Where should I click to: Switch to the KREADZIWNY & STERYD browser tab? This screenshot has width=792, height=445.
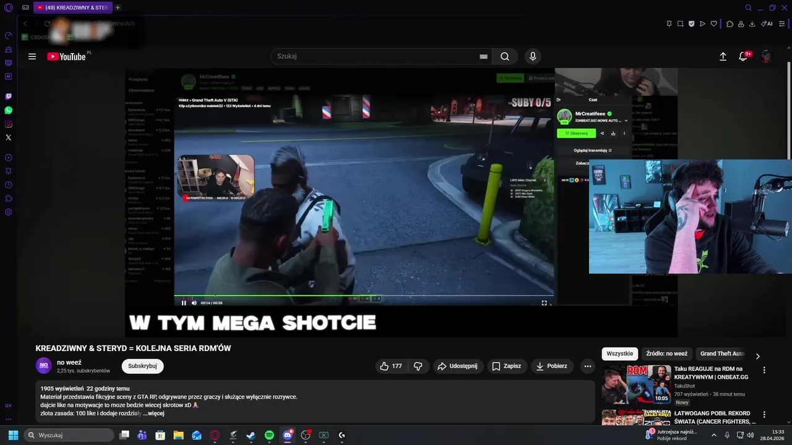73,7
